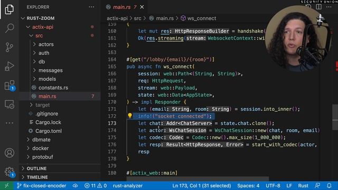The image size is (338, 190).
Task: Switch branch fix-closed-encoder in status bar
Action: click(x=41, y=185)
